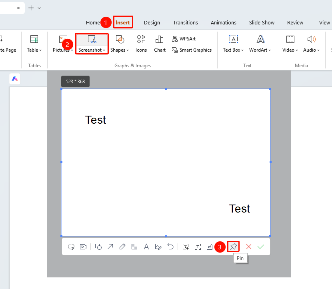Select the freeform lasso capture tool
This screenshot has height=289, width=332.
[x=71, y=247]
